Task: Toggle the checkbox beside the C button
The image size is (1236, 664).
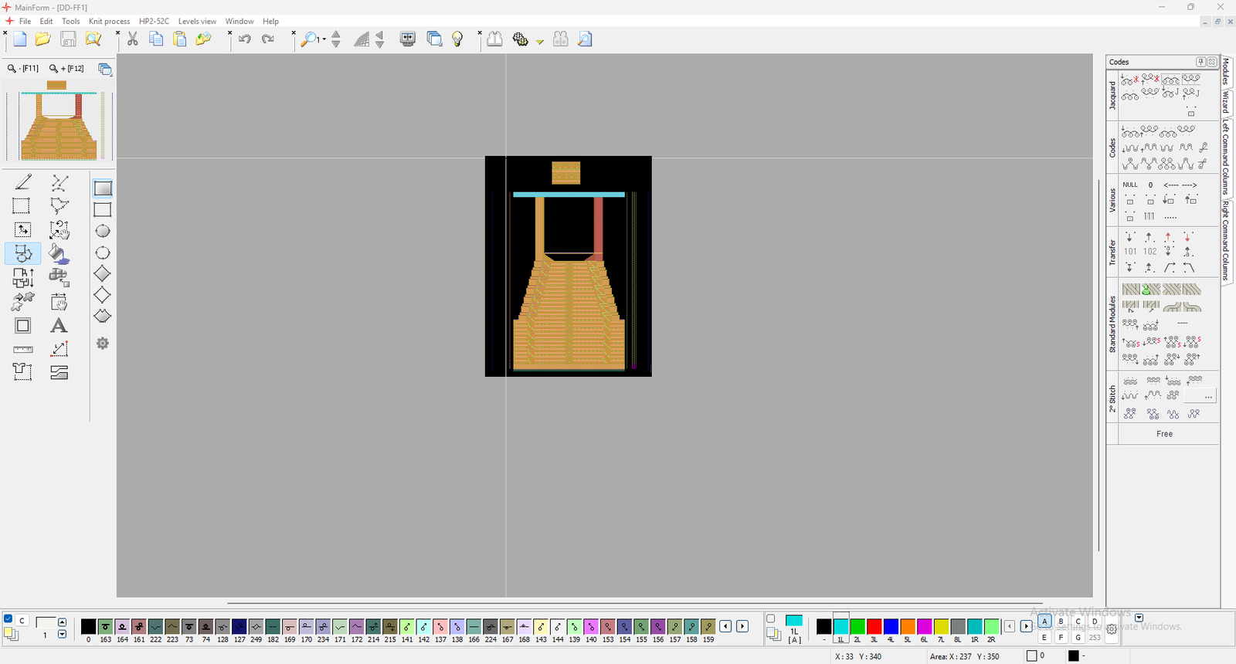Action: coord(8,619)
